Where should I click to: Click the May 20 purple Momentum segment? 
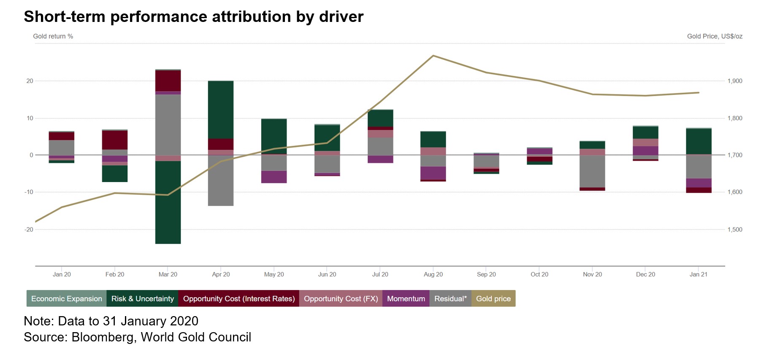coord(274,177)
